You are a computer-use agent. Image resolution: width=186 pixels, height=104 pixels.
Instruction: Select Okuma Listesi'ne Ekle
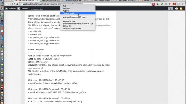tap(78, 29)
